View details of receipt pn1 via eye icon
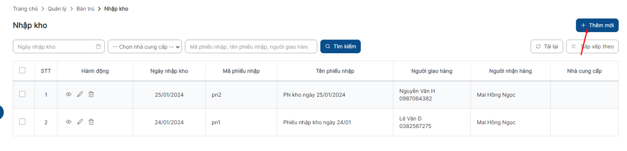 click(69, 122)
